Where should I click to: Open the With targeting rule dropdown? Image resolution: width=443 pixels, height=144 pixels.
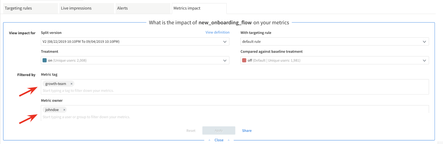point(335,42)
